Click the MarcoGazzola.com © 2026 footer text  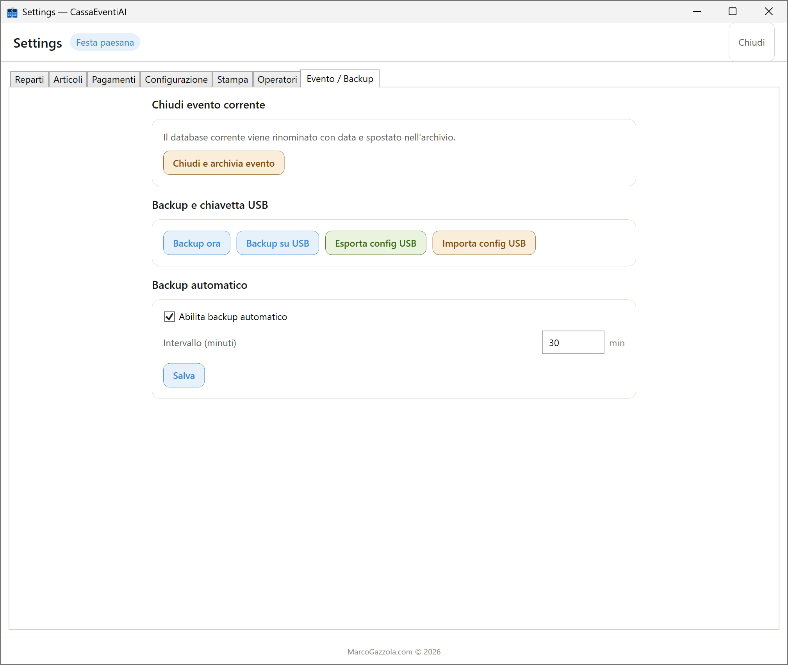click(394, 651)
